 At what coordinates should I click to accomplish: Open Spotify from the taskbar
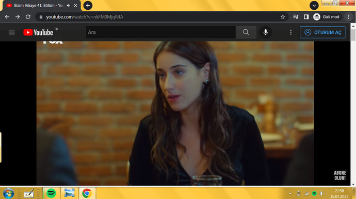tap(51, 193)
